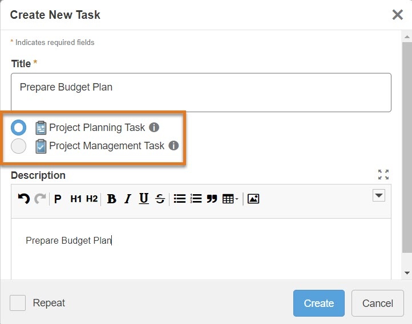The width and height of the screenshot is (412, 324).
Task: Expand the description editor to fullscreen
Action: click(x=383, y=175)
